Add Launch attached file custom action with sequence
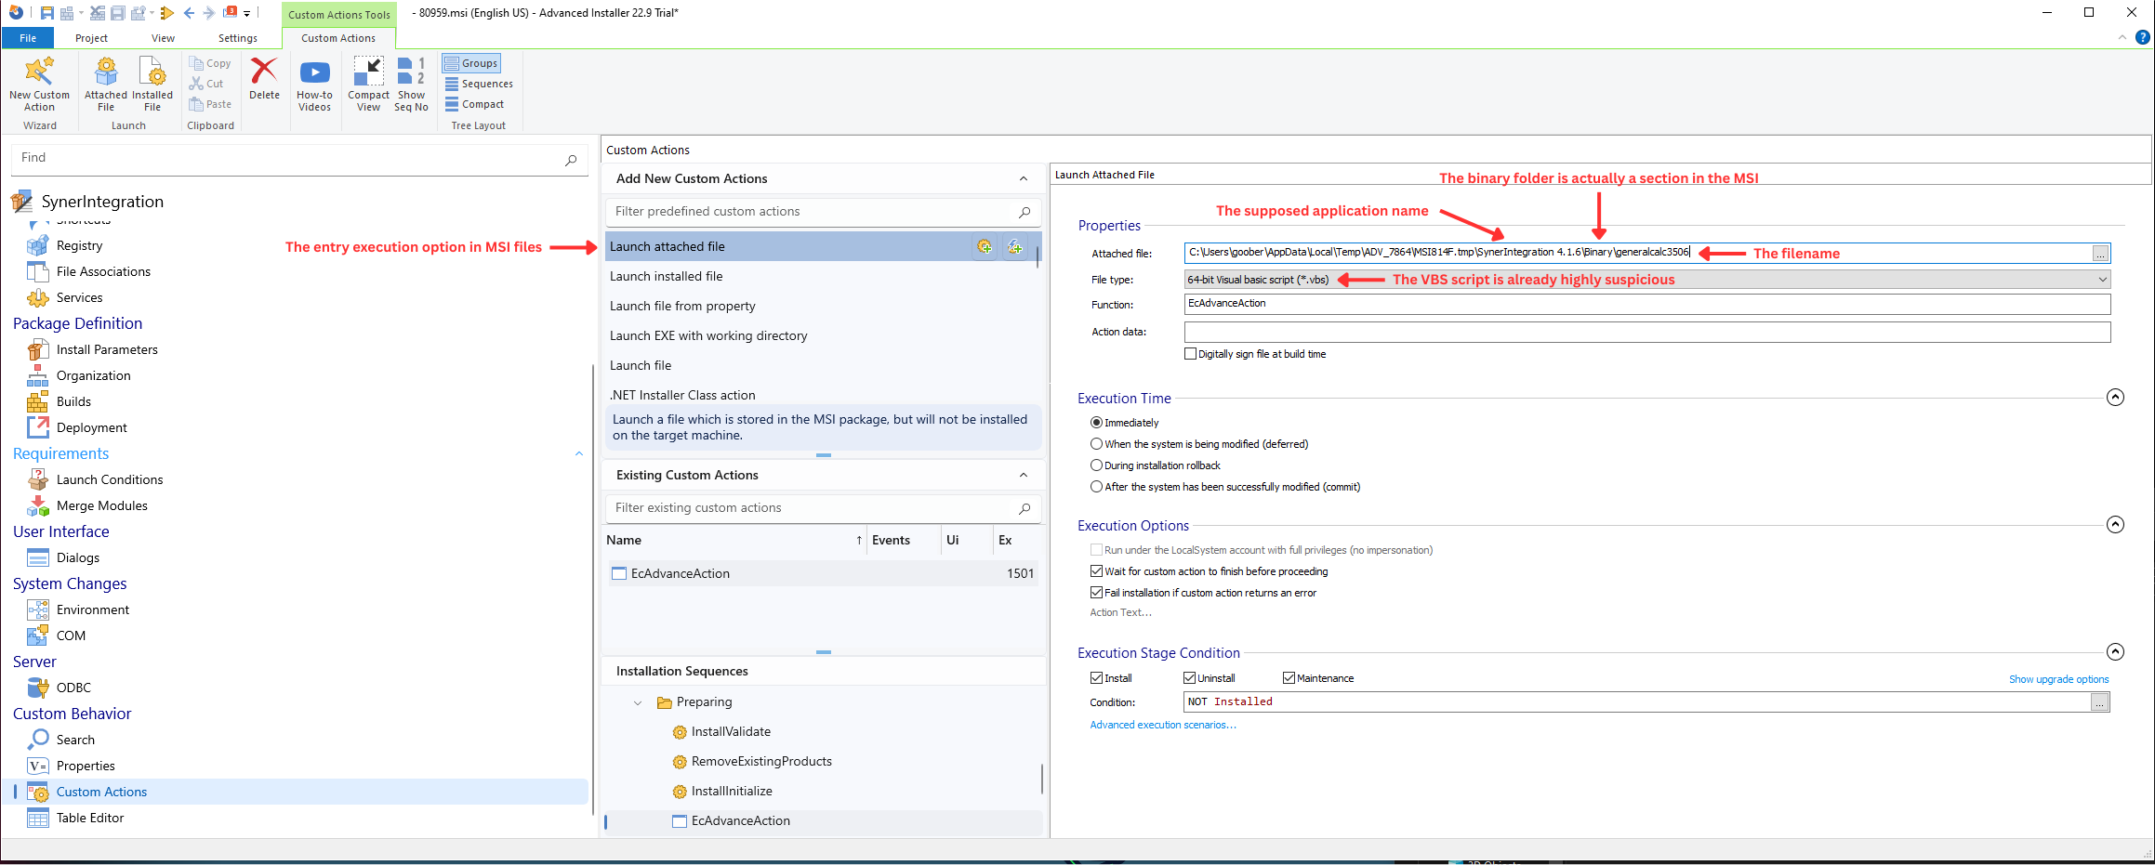The image size is (2155, 865). click(x=984, y=246)
